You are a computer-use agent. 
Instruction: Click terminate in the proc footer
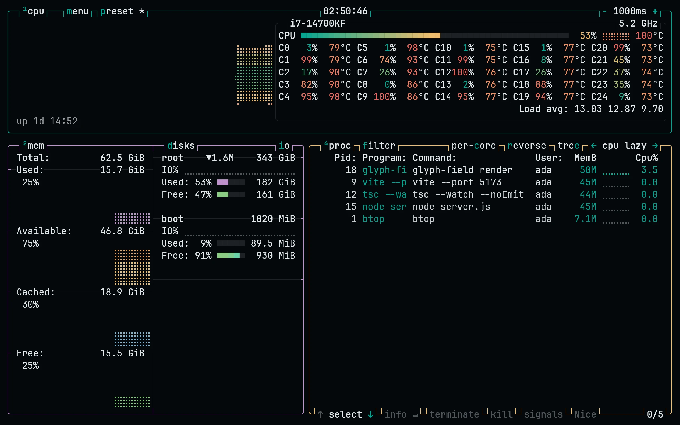454,414
